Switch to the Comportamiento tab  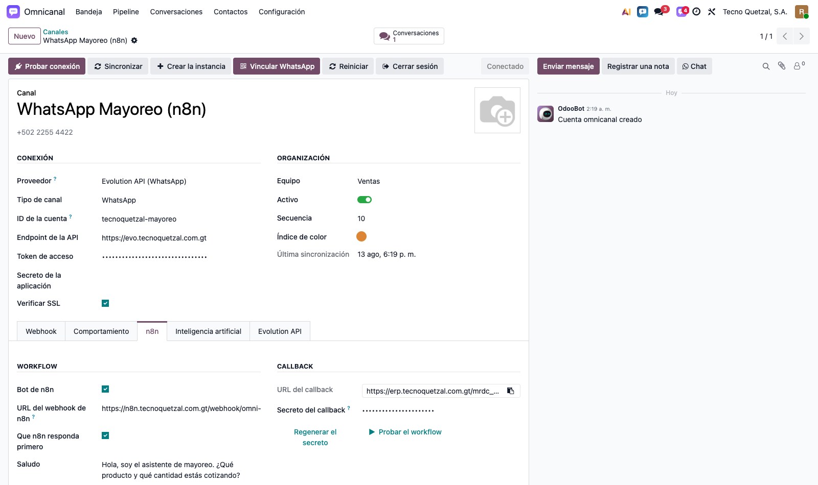[101, 331]
